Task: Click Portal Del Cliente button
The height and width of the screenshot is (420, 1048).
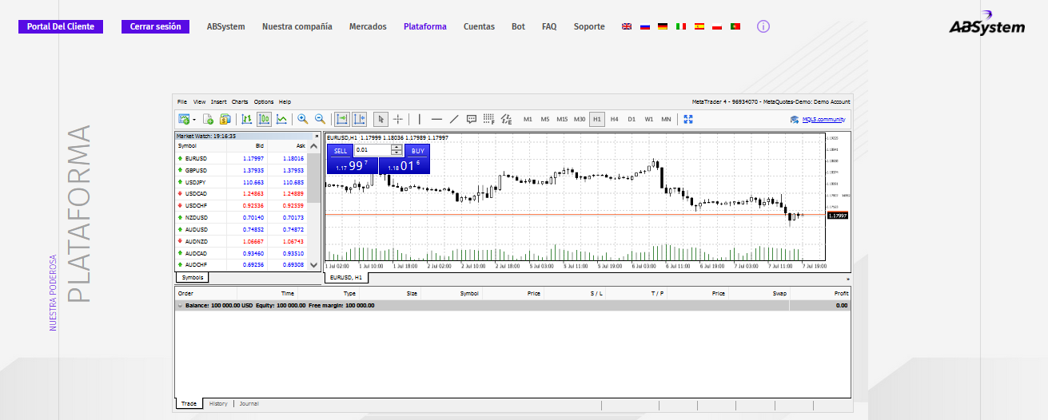Action: pyautogui.click(x=61, y=26)
